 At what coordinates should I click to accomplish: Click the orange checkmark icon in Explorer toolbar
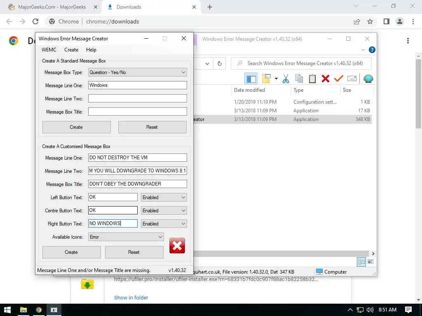pos(339,79)
